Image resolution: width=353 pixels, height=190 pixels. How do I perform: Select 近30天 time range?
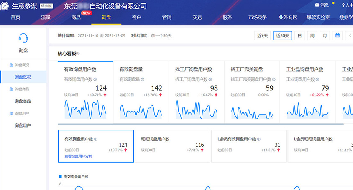click(x=283, y=35)
